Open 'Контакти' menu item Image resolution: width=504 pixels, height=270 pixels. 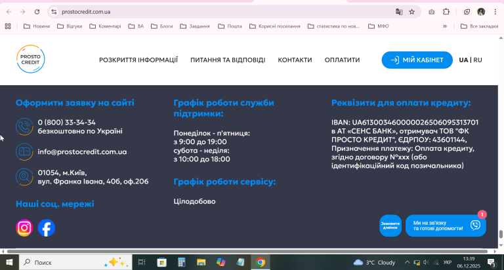pos(295,60)
